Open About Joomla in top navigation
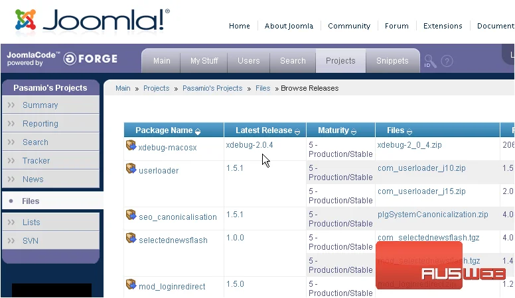 289,26
